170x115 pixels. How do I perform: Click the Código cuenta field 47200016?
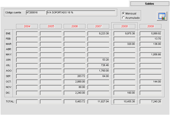(36, 13)
